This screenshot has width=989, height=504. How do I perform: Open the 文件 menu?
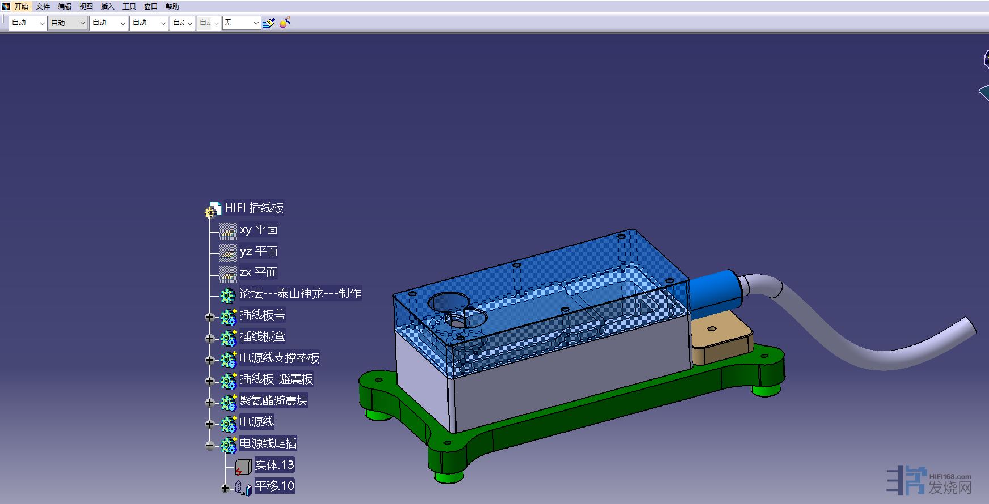pyautogui.click(x=43, y=7)
